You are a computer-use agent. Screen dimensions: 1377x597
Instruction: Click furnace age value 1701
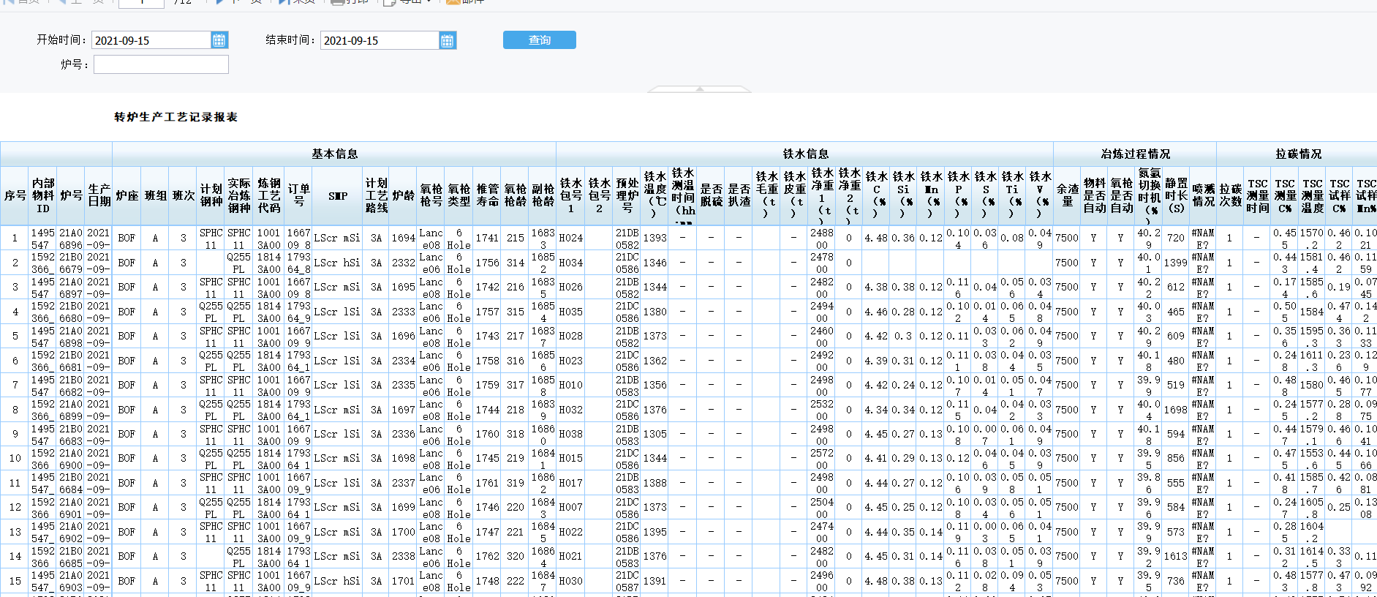tap(403, 581)
